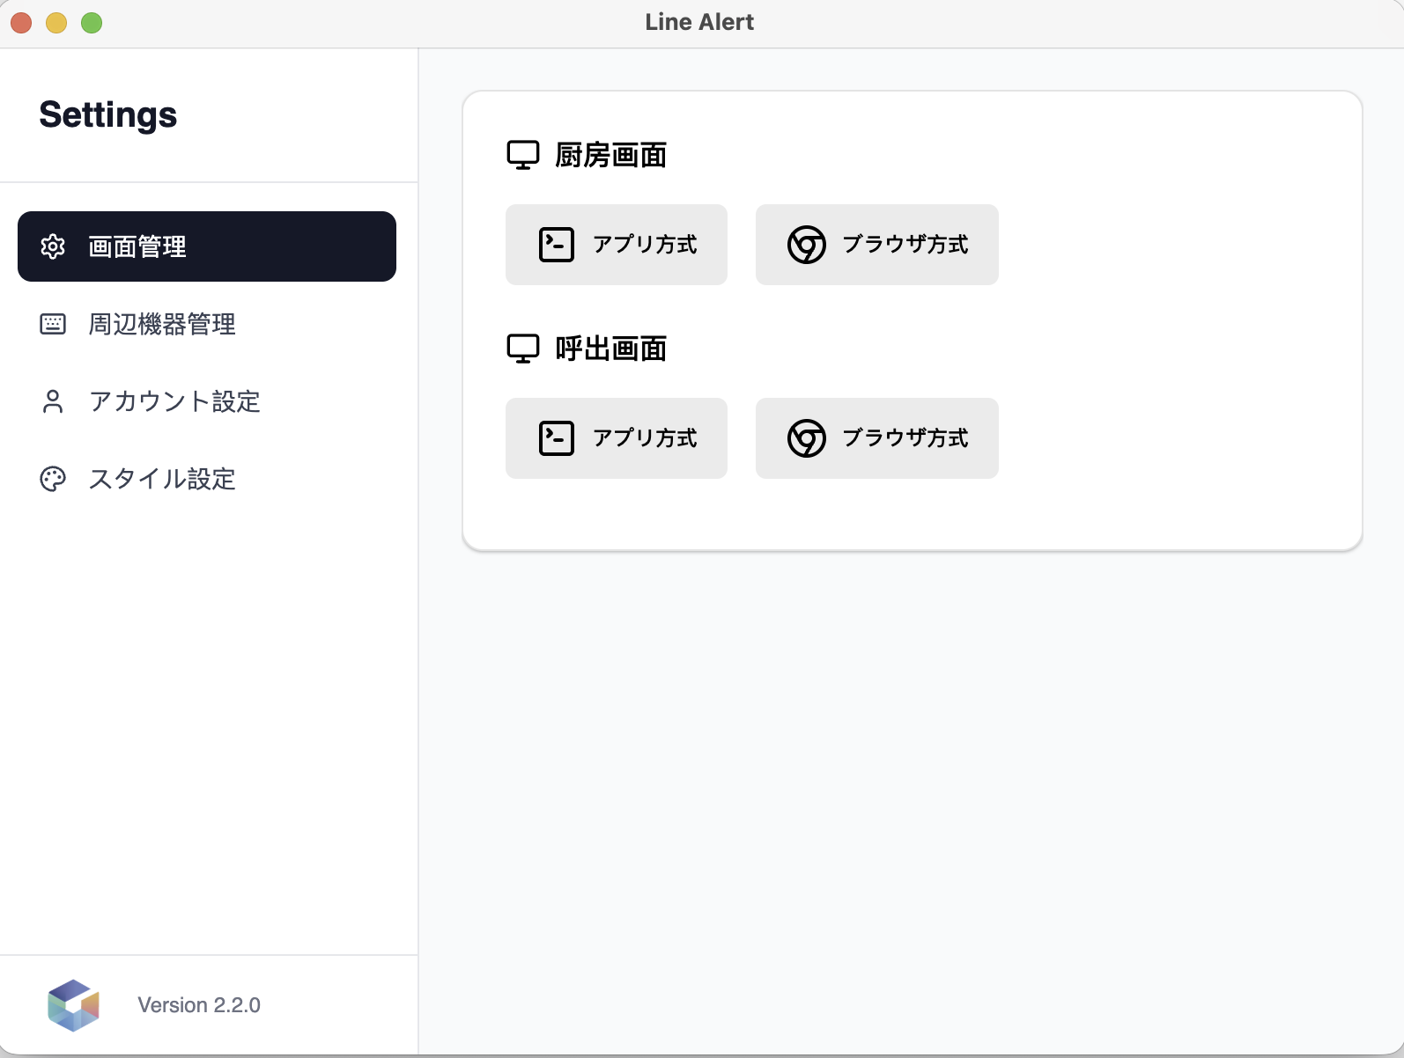
Task: Launch 厨房画面 with ブラウザ方式 button
Action: tap(877, 245)
